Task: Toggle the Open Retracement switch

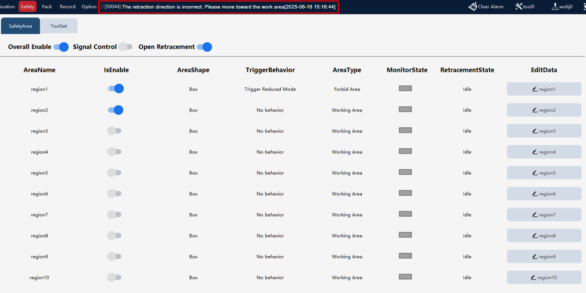Action: (x=205, y=47)
